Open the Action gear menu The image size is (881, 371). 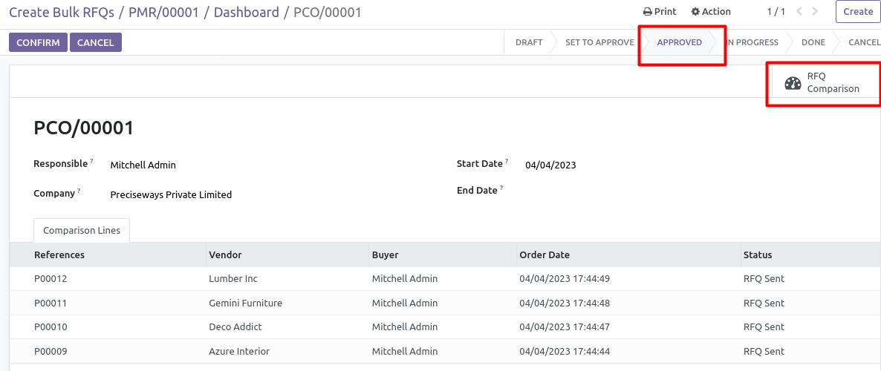tap(695, 12)
